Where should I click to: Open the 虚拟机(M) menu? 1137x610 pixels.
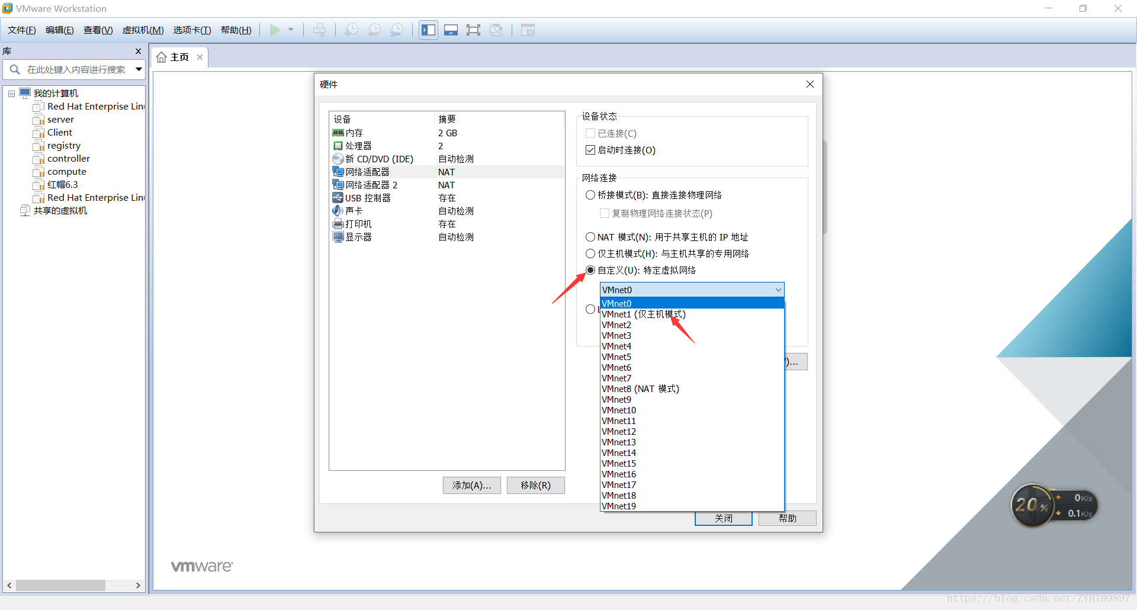pyautogui.click(x=143, y=30)
